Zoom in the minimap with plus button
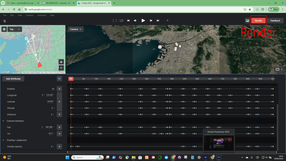 (x=61, y=62)
